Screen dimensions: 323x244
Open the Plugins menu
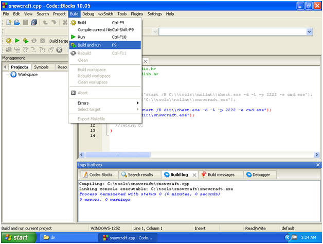click(x=137, y=14)
